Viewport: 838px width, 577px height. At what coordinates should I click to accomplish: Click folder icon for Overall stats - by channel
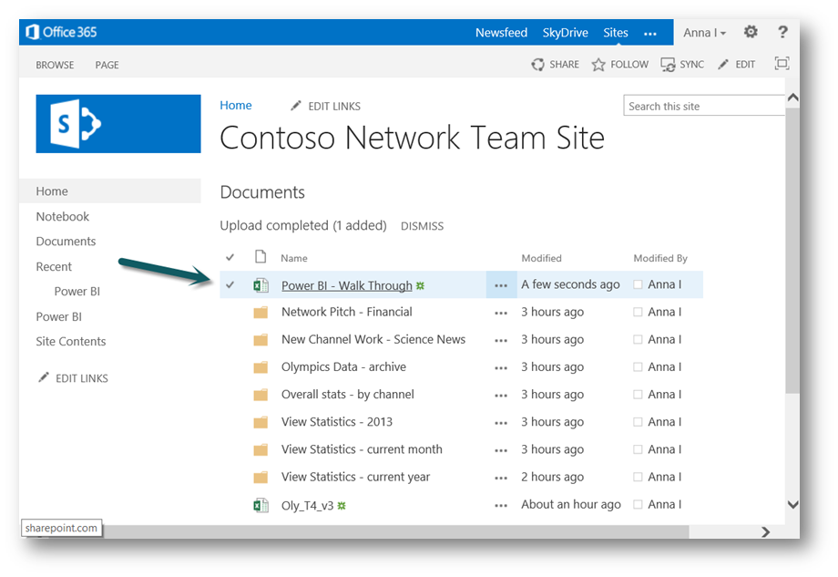point(261,395)
